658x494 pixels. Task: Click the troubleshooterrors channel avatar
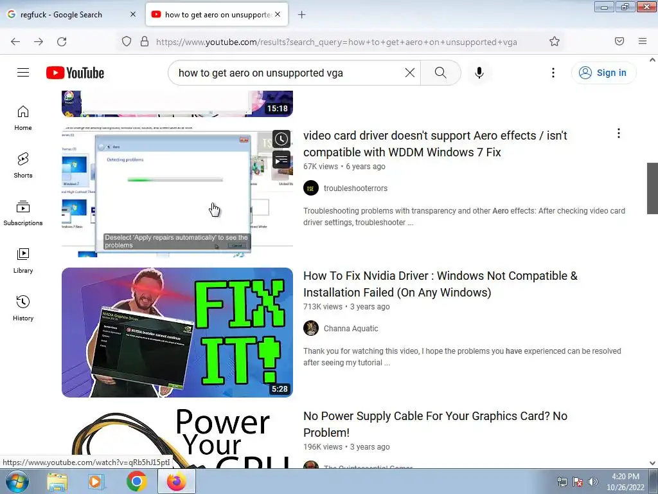click(311, 188)
